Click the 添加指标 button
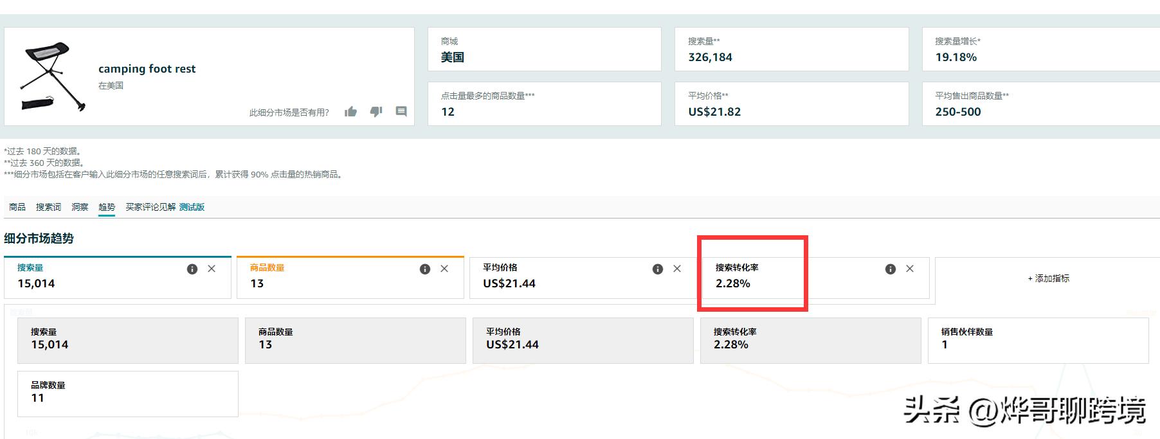Screen dimensions: 1160x439 point(1048,278)
